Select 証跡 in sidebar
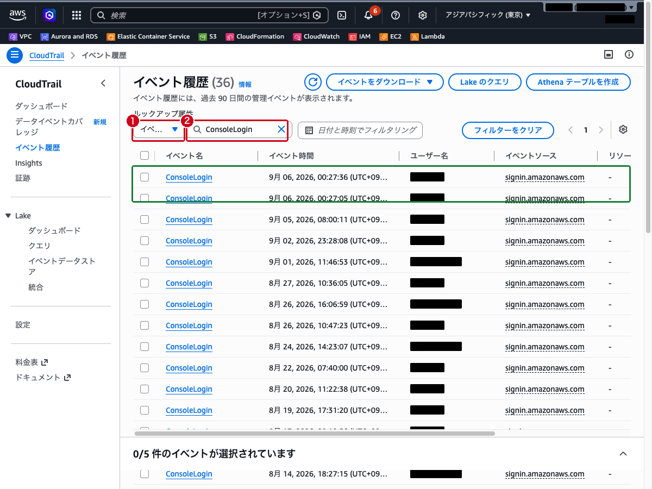 23,178
